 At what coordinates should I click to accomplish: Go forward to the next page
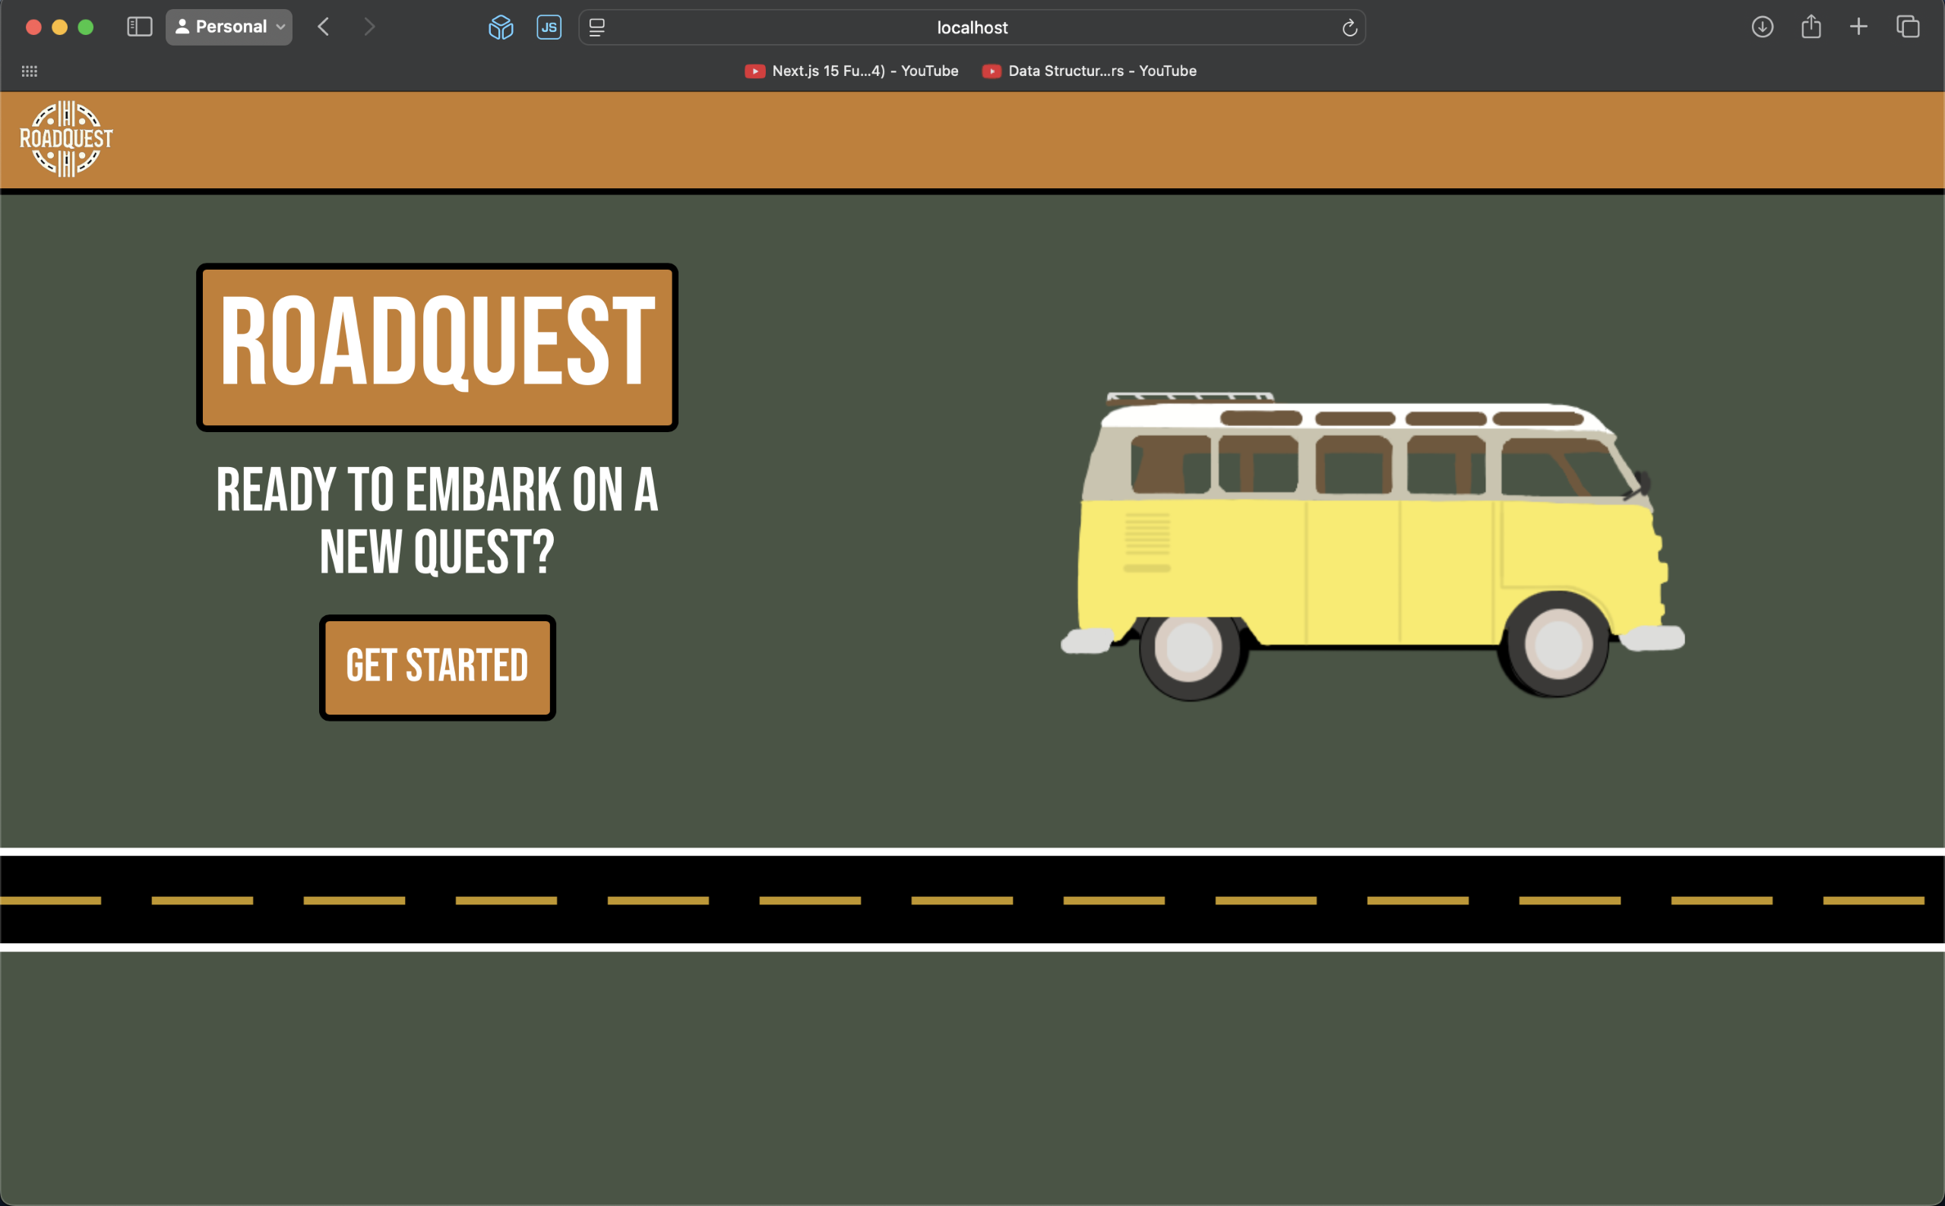point(368,27)
